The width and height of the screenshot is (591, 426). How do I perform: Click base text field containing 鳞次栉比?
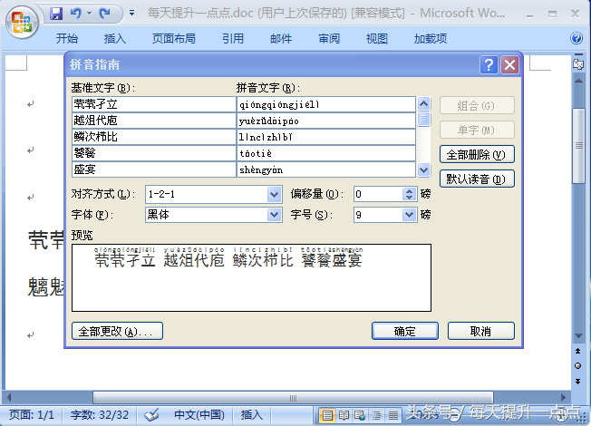[x=154, y=137]
